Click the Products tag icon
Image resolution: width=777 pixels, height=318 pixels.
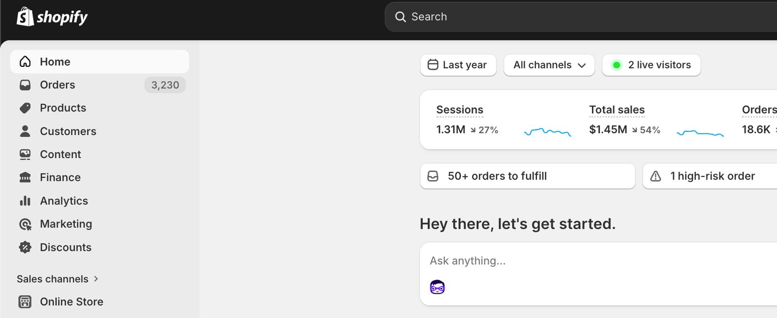pos(25,108)
